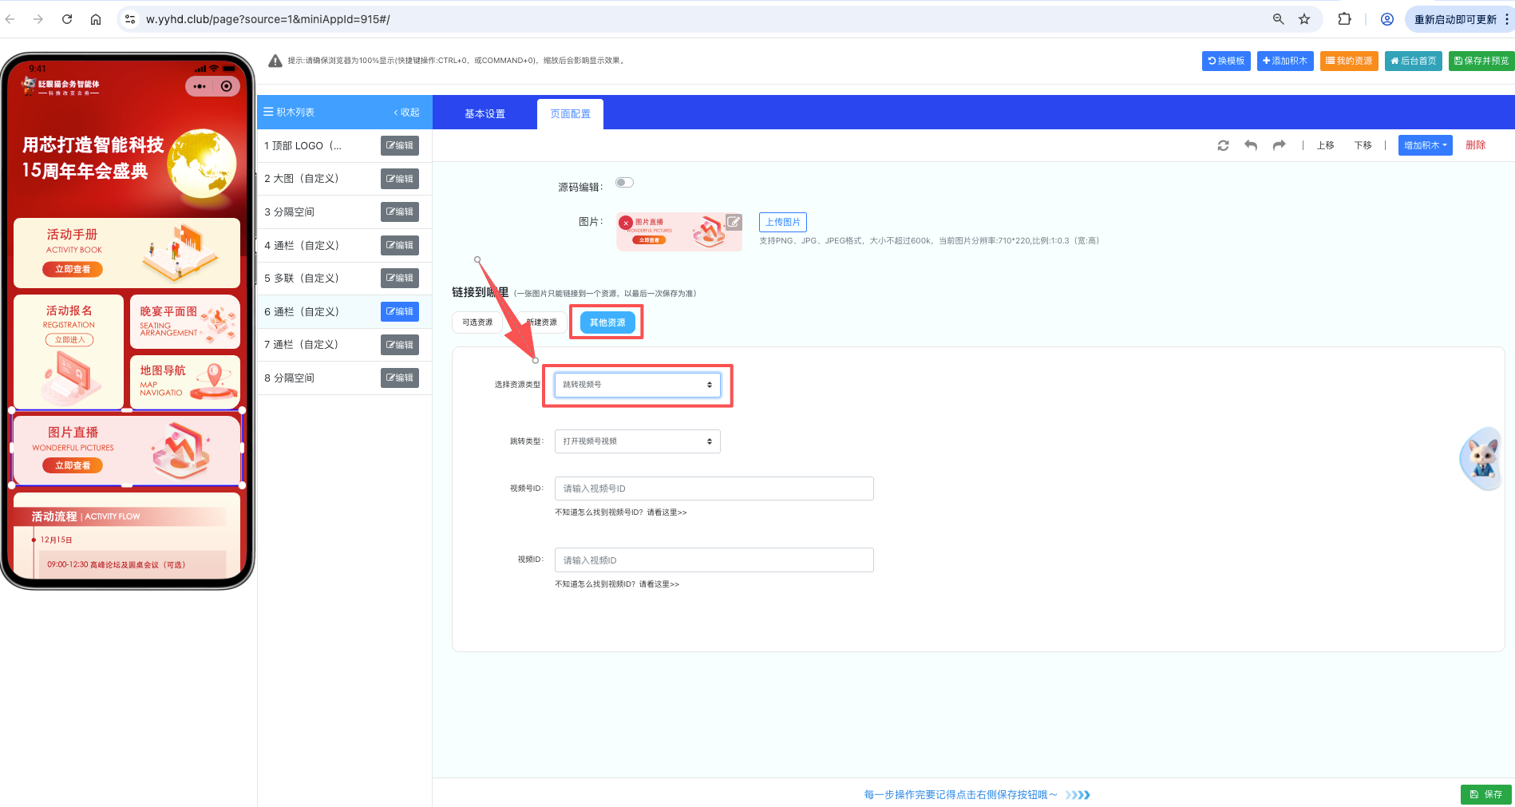
Task: Collapse the 积木列表 panel via 收起
Action: coord(407,113)
